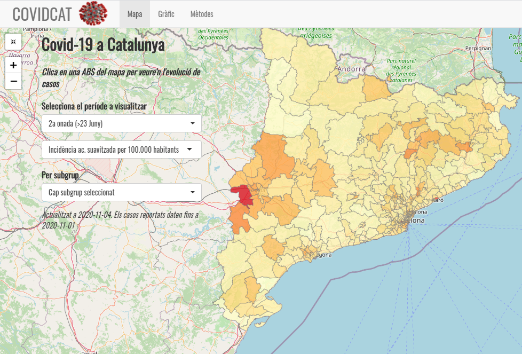Toggle the fullscreen map icon
The height and width of the screenshot is (354, 522).
tap(13, 41)
